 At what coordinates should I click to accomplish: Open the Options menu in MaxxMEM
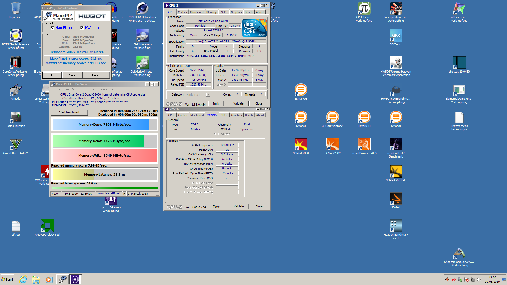tap(64, 89)
